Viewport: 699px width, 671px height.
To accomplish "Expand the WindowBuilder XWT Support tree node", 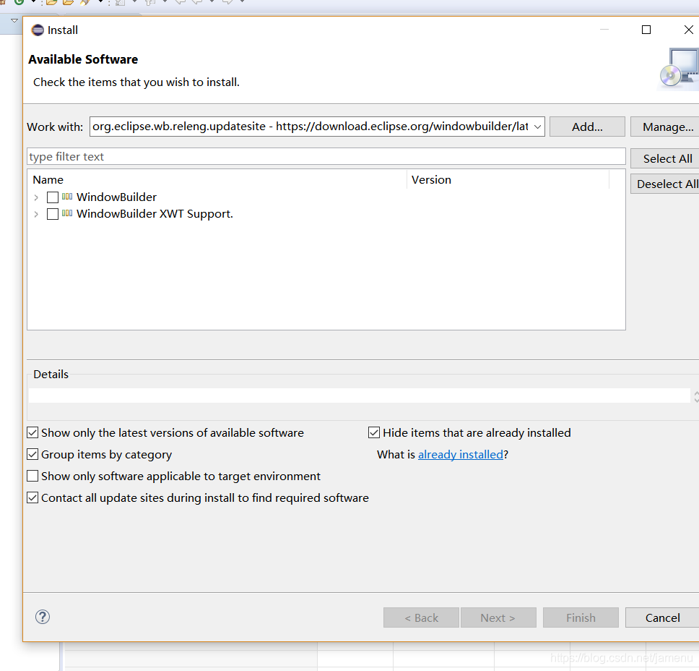I will (x=36, y=214).
